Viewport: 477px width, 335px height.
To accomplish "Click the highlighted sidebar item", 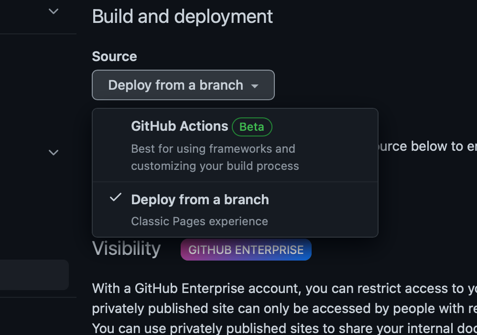I will (34, 275).
